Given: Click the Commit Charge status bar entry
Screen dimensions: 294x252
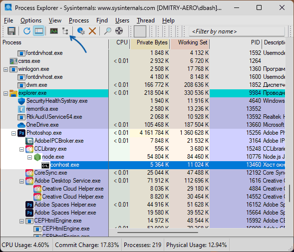Looking at the screenshot, I should [x=87, y=245].
